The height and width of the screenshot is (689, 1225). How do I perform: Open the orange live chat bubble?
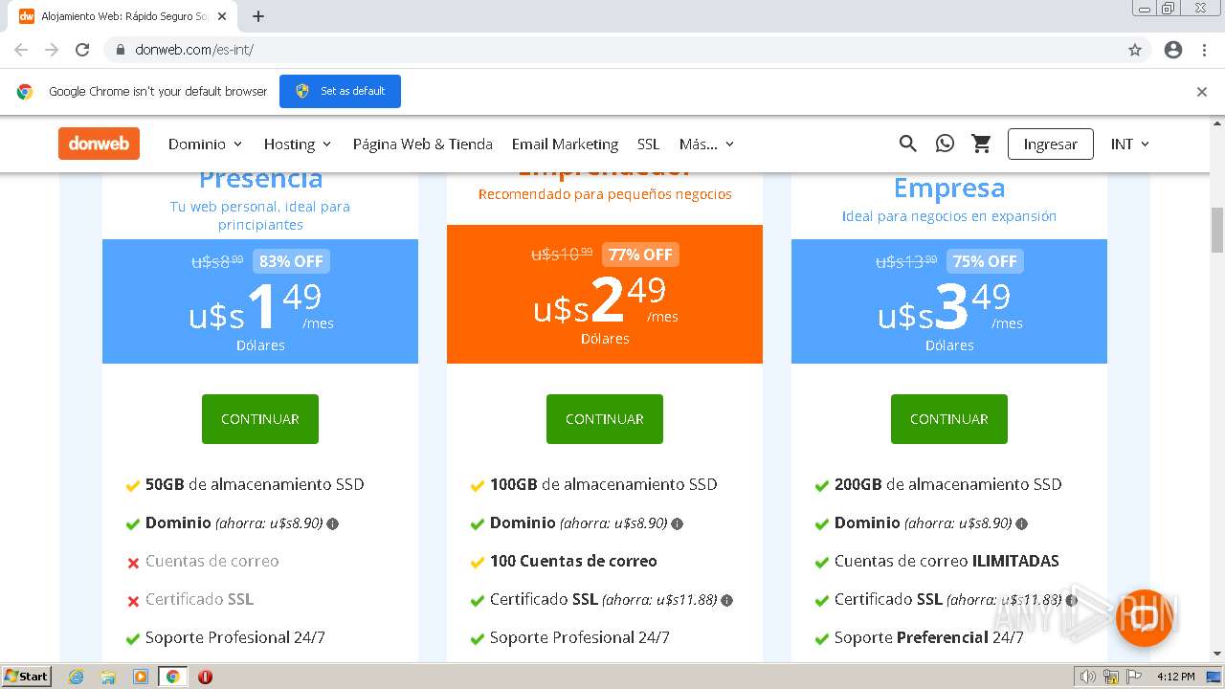click(x=1144, y=617)
